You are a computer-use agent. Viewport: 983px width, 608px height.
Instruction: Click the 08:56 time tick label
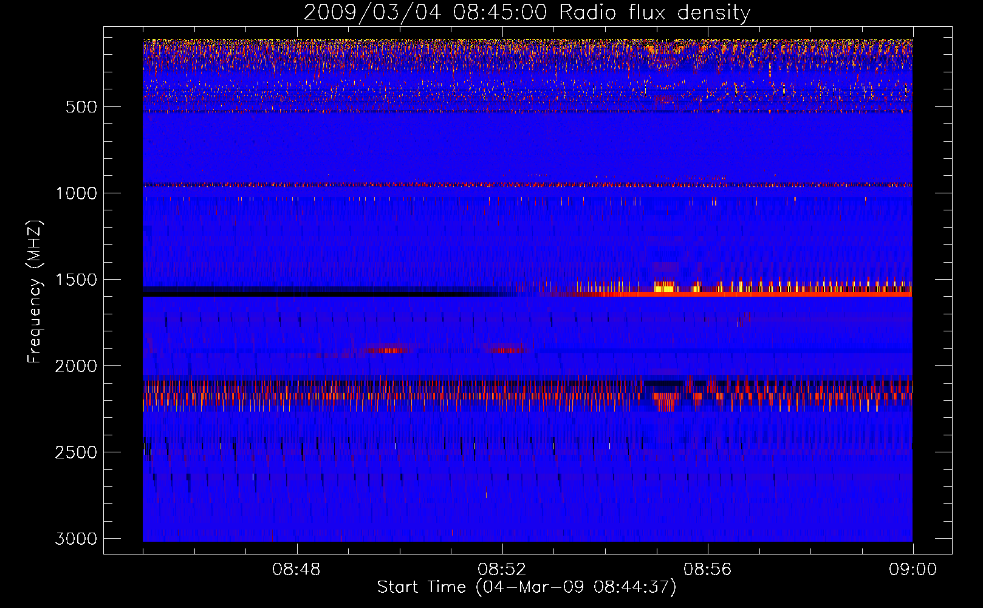pos(708,570)
